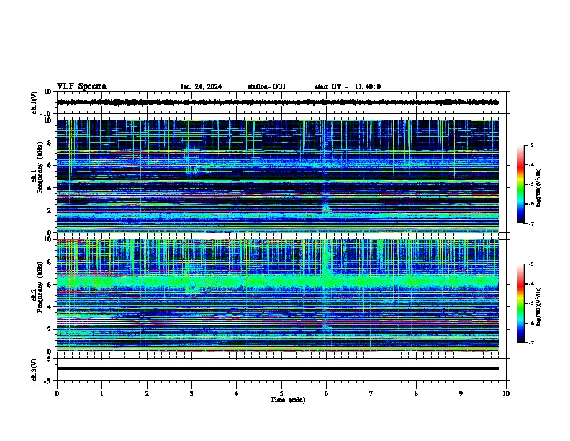This screenshot has width=570, height=441.
Task: Click the time-axis tick label '9'
Action: click(x=461, y=393)
